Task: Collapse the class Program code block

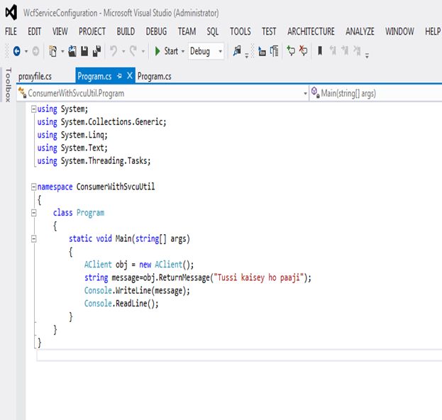Action: pos(33,213)
